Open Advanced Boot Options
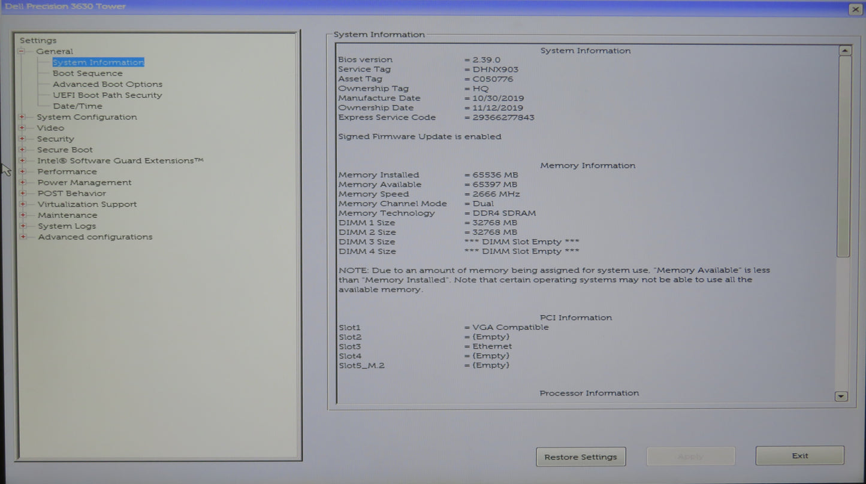Image resolution: width=866 pixels, height=484 pixels. 107,84
